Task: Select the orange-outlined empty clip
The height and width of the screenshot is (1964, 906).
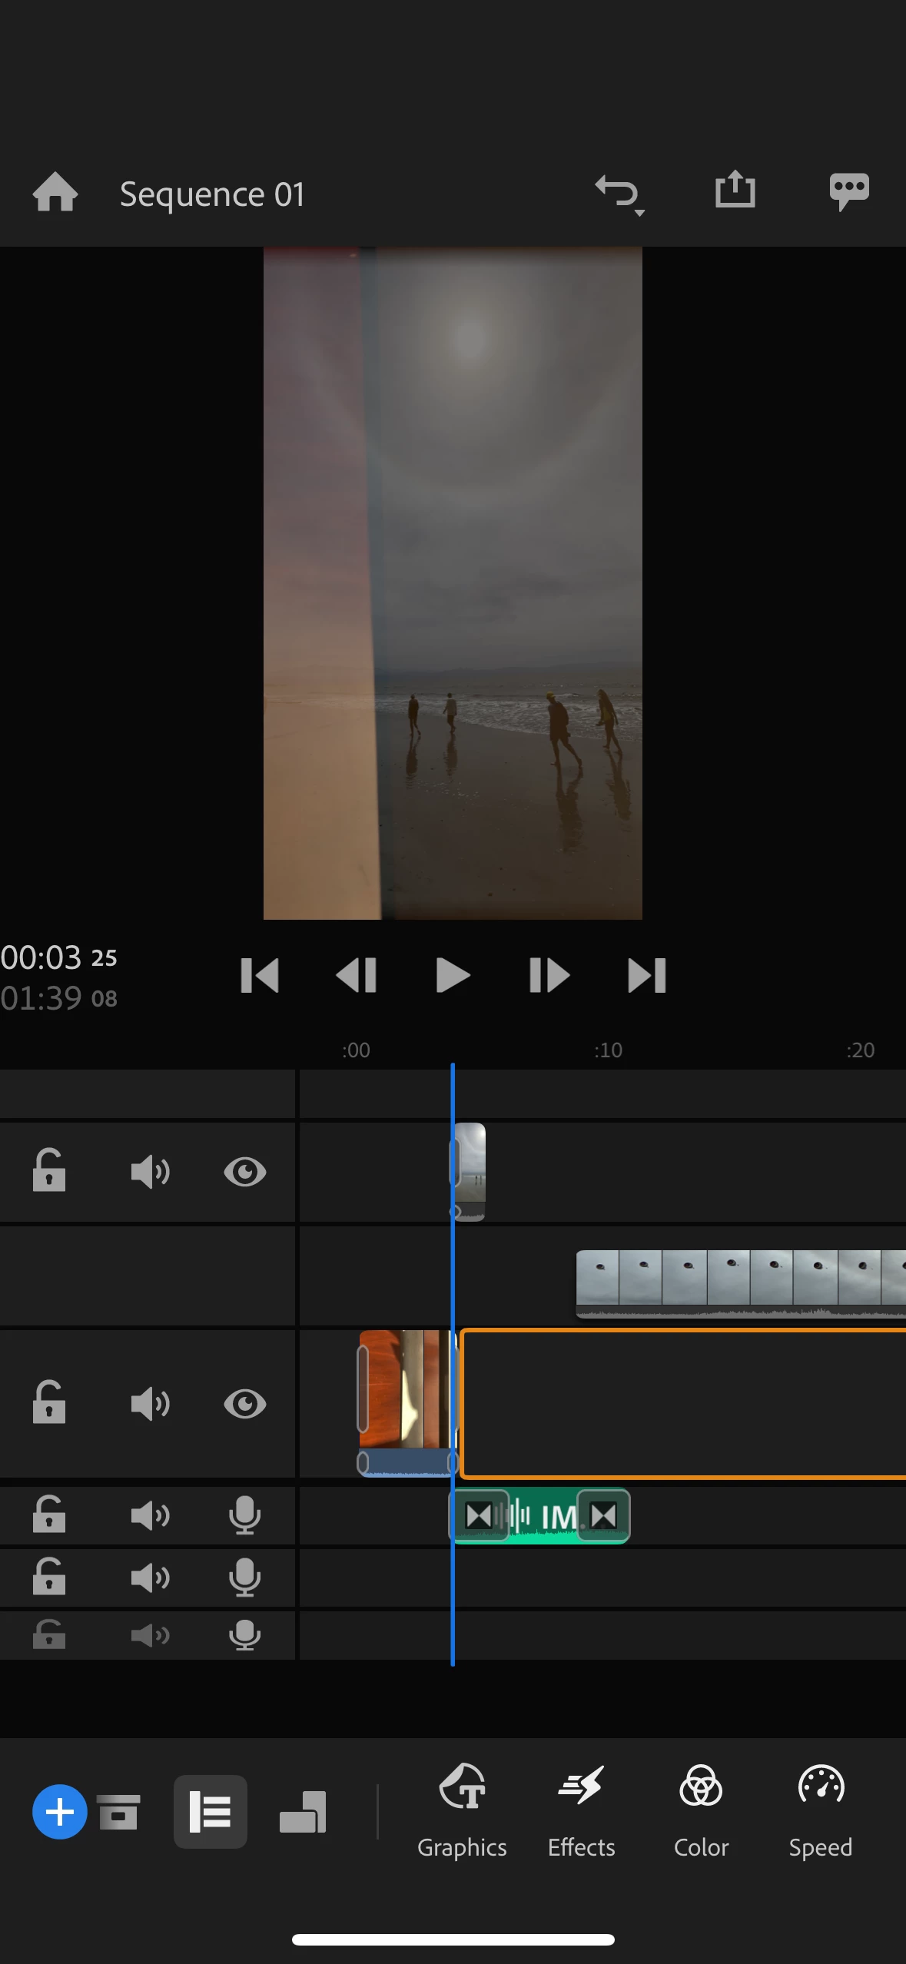Action: click(x=683, y=1404)
